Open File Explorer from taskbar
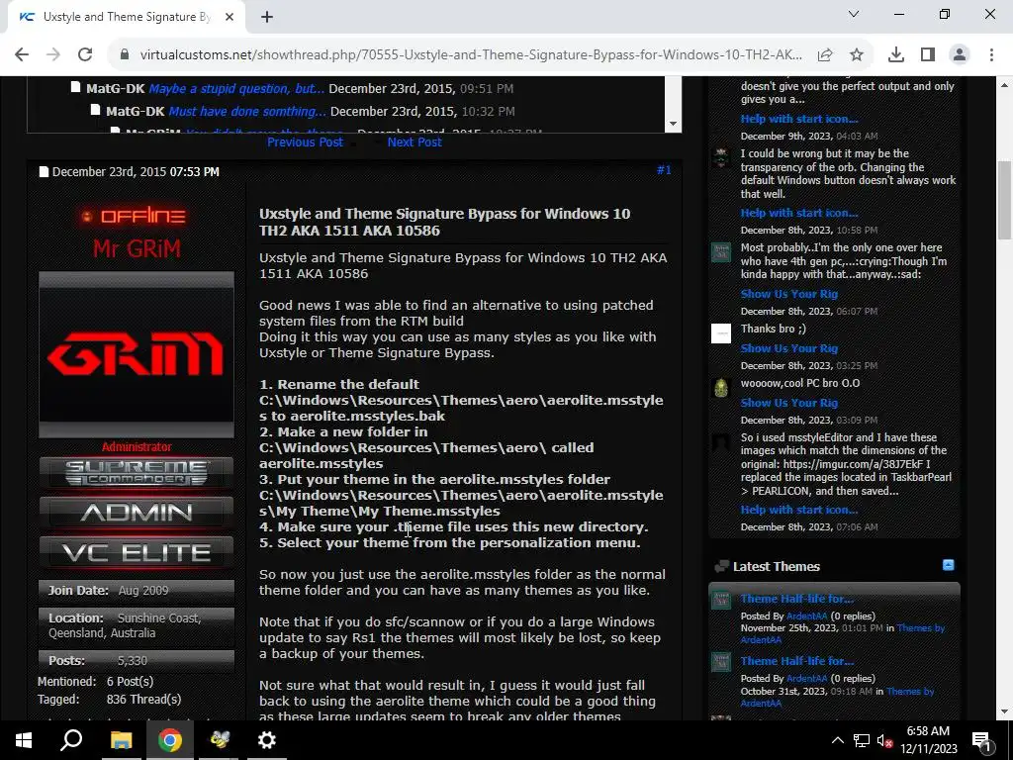 pos(121,740)
